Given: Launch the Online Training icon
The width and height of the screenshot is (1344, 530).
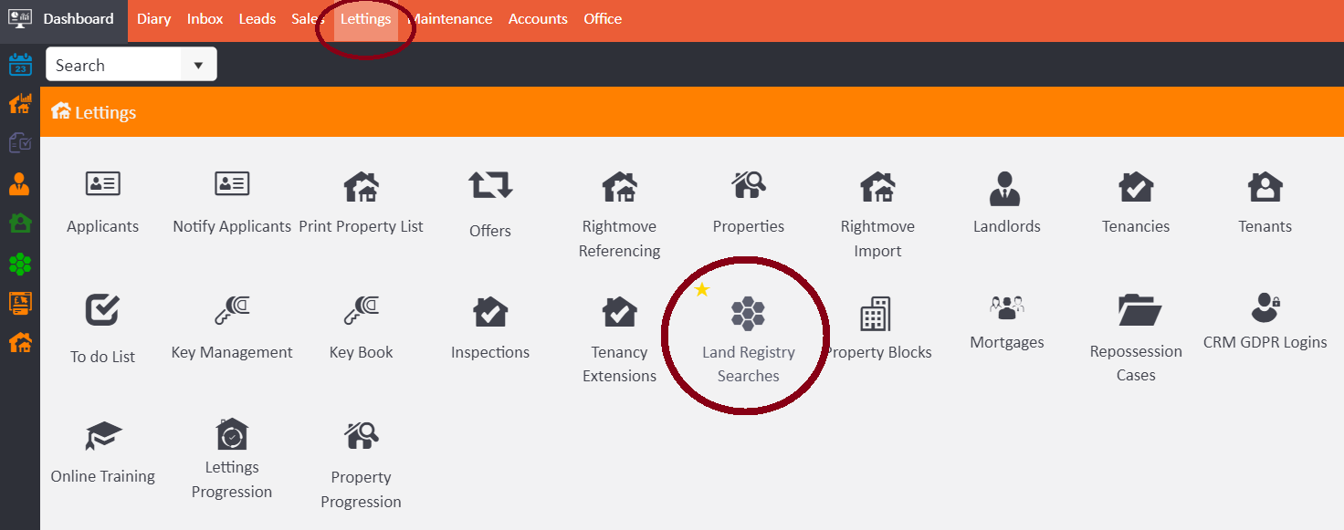Looking at the screenshot, I should pos(102,436).
